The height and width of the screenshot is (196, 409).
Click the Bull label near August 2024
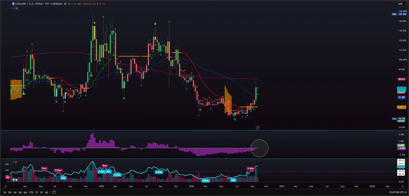[x=63, y=178]
